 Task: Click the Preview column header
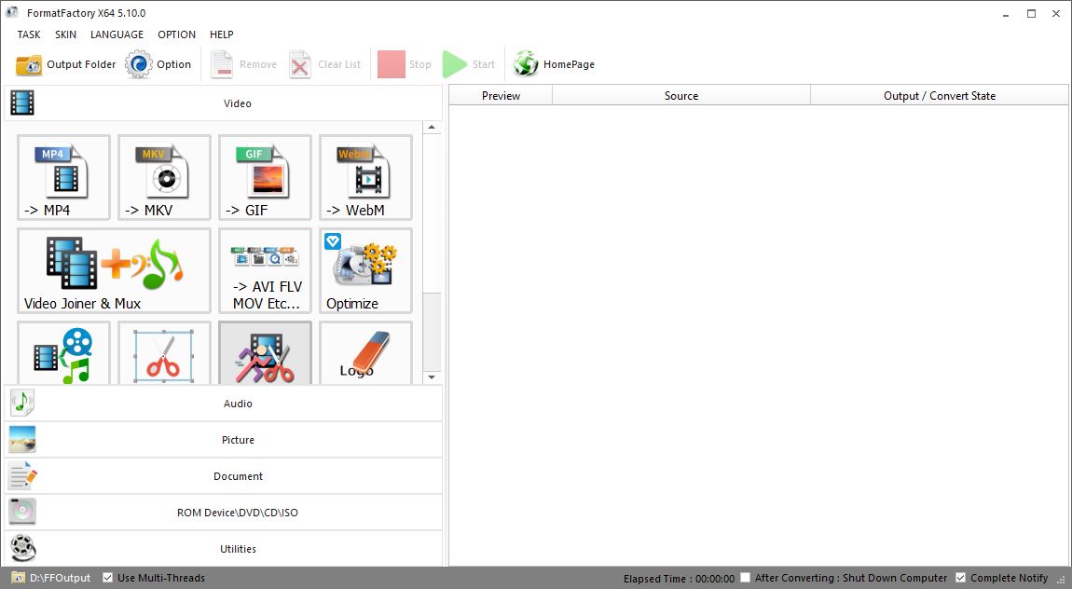click(501, 96)
